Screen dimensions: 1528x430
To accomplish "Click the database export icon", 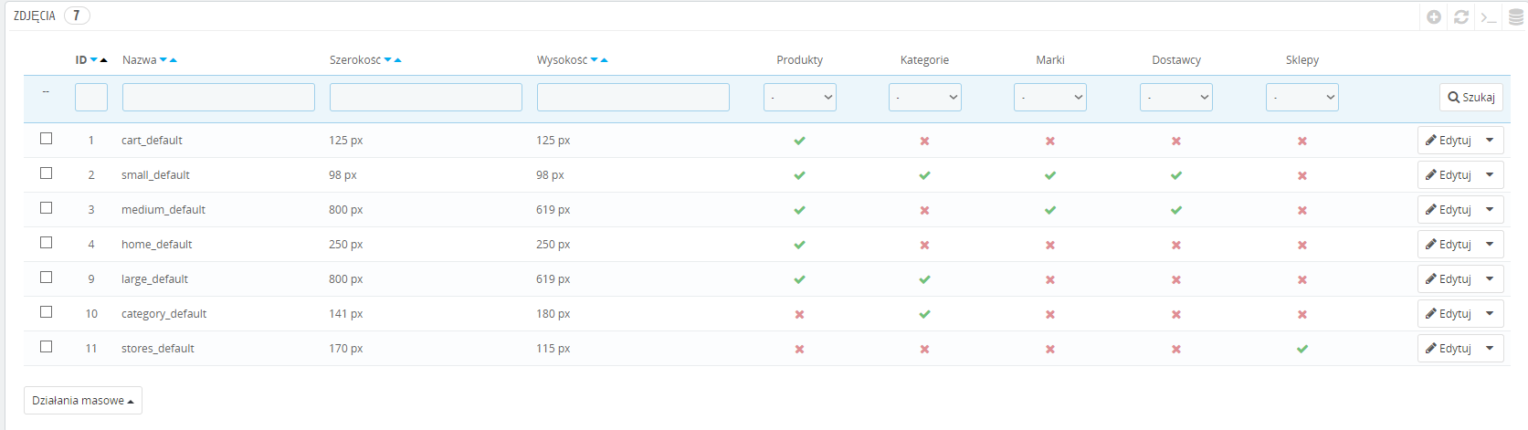I will (1516, 16).
